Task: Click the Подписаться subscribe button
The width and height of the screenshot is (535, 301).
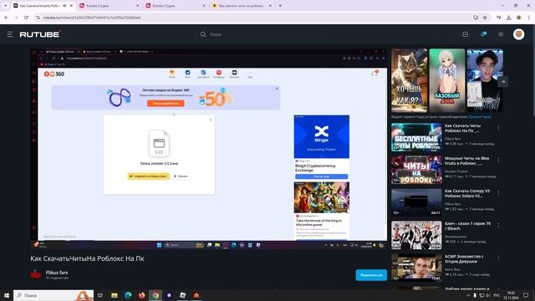Action: click(x=371, y=275)
